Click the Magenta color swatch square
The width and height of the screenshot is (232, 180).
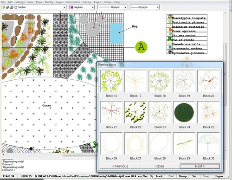point(72,7)
